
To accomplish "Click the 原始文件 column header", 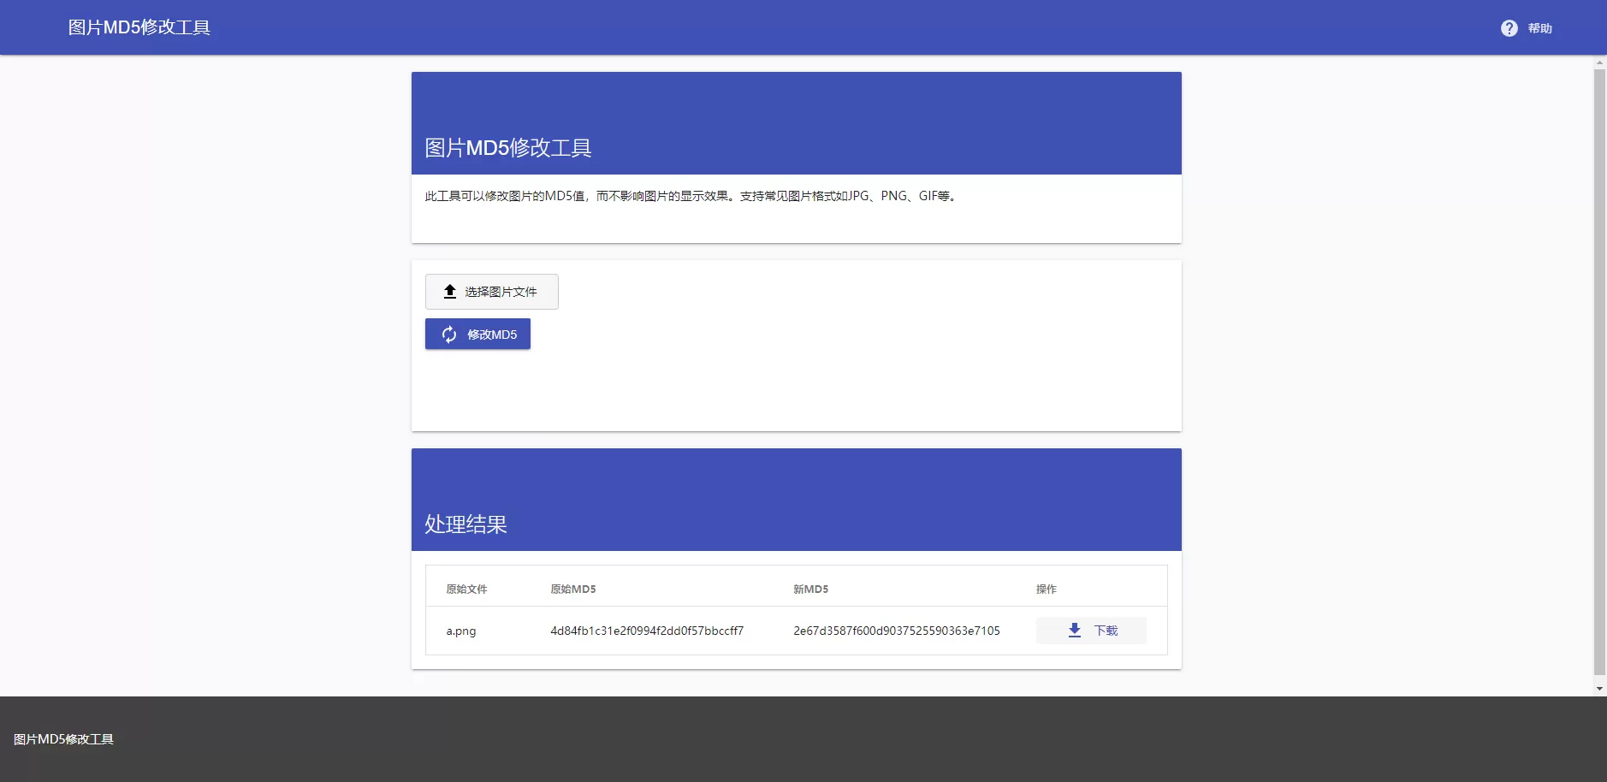I will click(x=466, y=589).
